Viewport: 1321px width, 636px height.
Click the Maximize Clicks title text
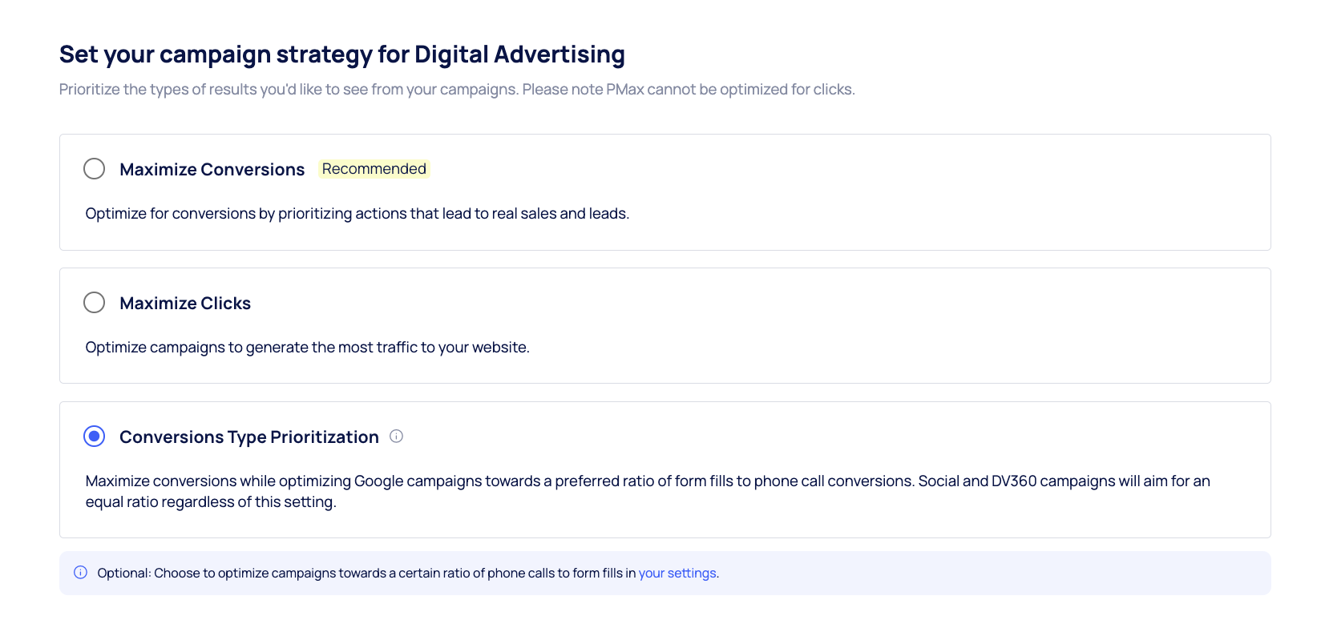point(185,304)
